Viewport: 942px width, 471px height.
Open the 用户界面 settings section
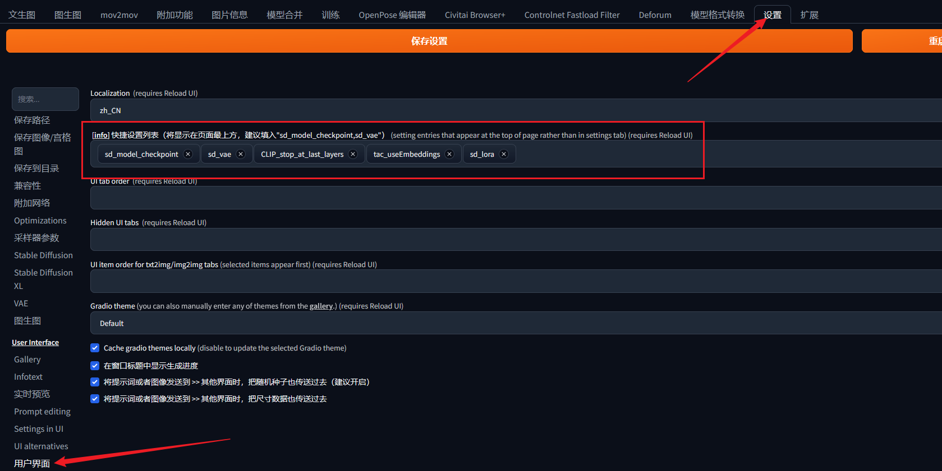click(32, 464)
